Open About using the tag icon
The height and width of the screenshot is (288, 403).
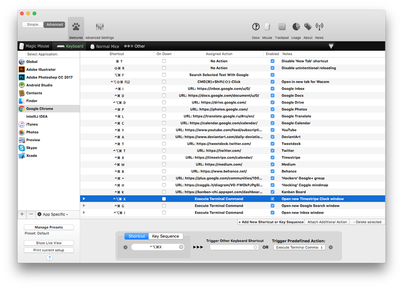[x=308, y=26]
